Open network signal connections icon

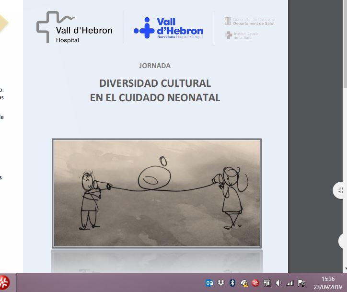[x=290, y=283]
